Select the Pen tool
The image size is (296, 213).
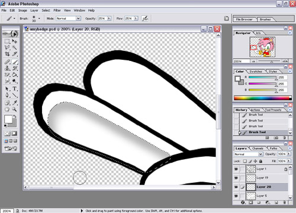point(7,95)
